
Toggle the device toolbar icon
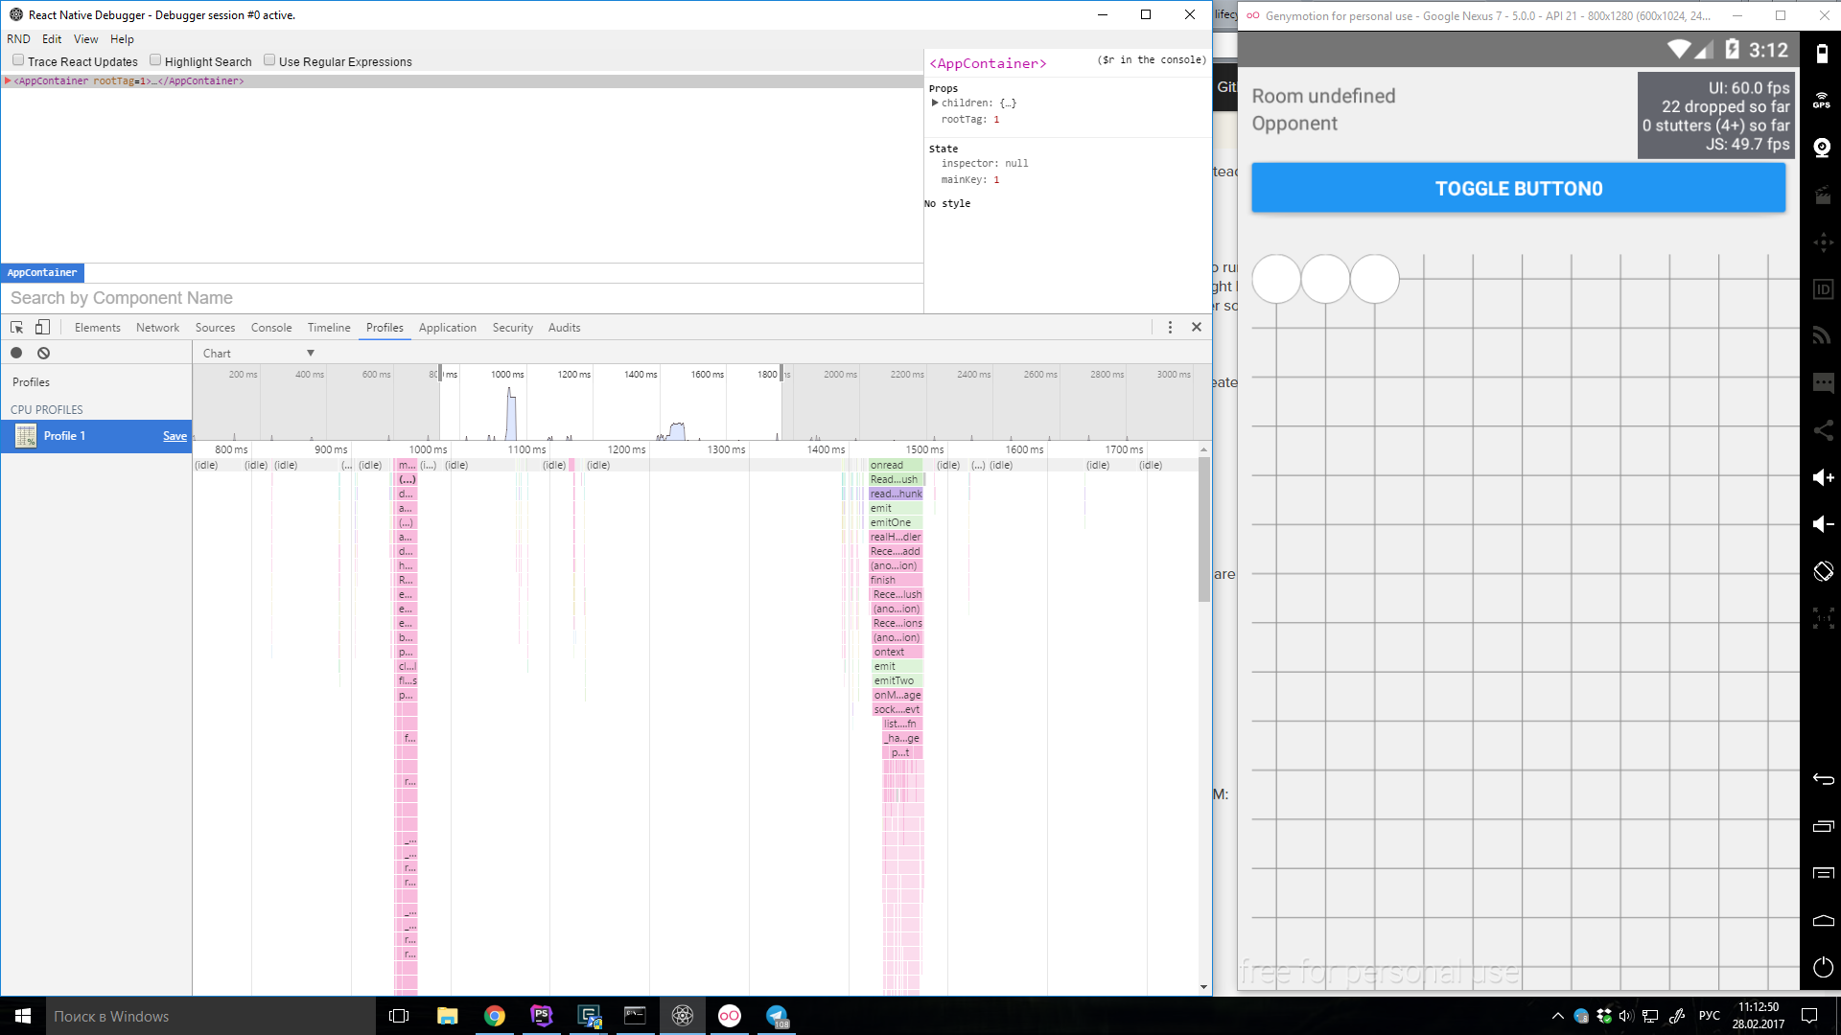(42, 328)
